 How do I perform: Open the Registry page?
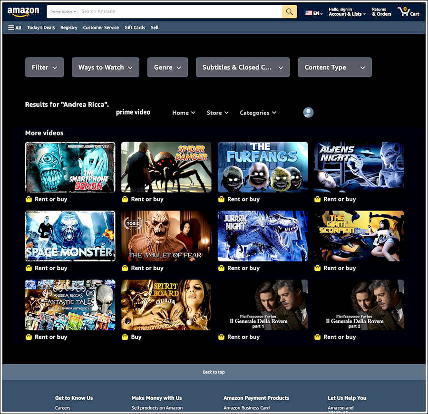69,28
